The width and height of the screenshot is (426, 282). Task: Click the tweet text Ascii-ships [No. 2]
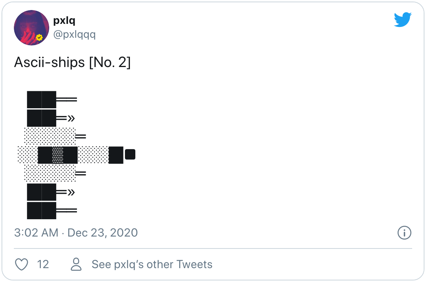pos(72,62)
